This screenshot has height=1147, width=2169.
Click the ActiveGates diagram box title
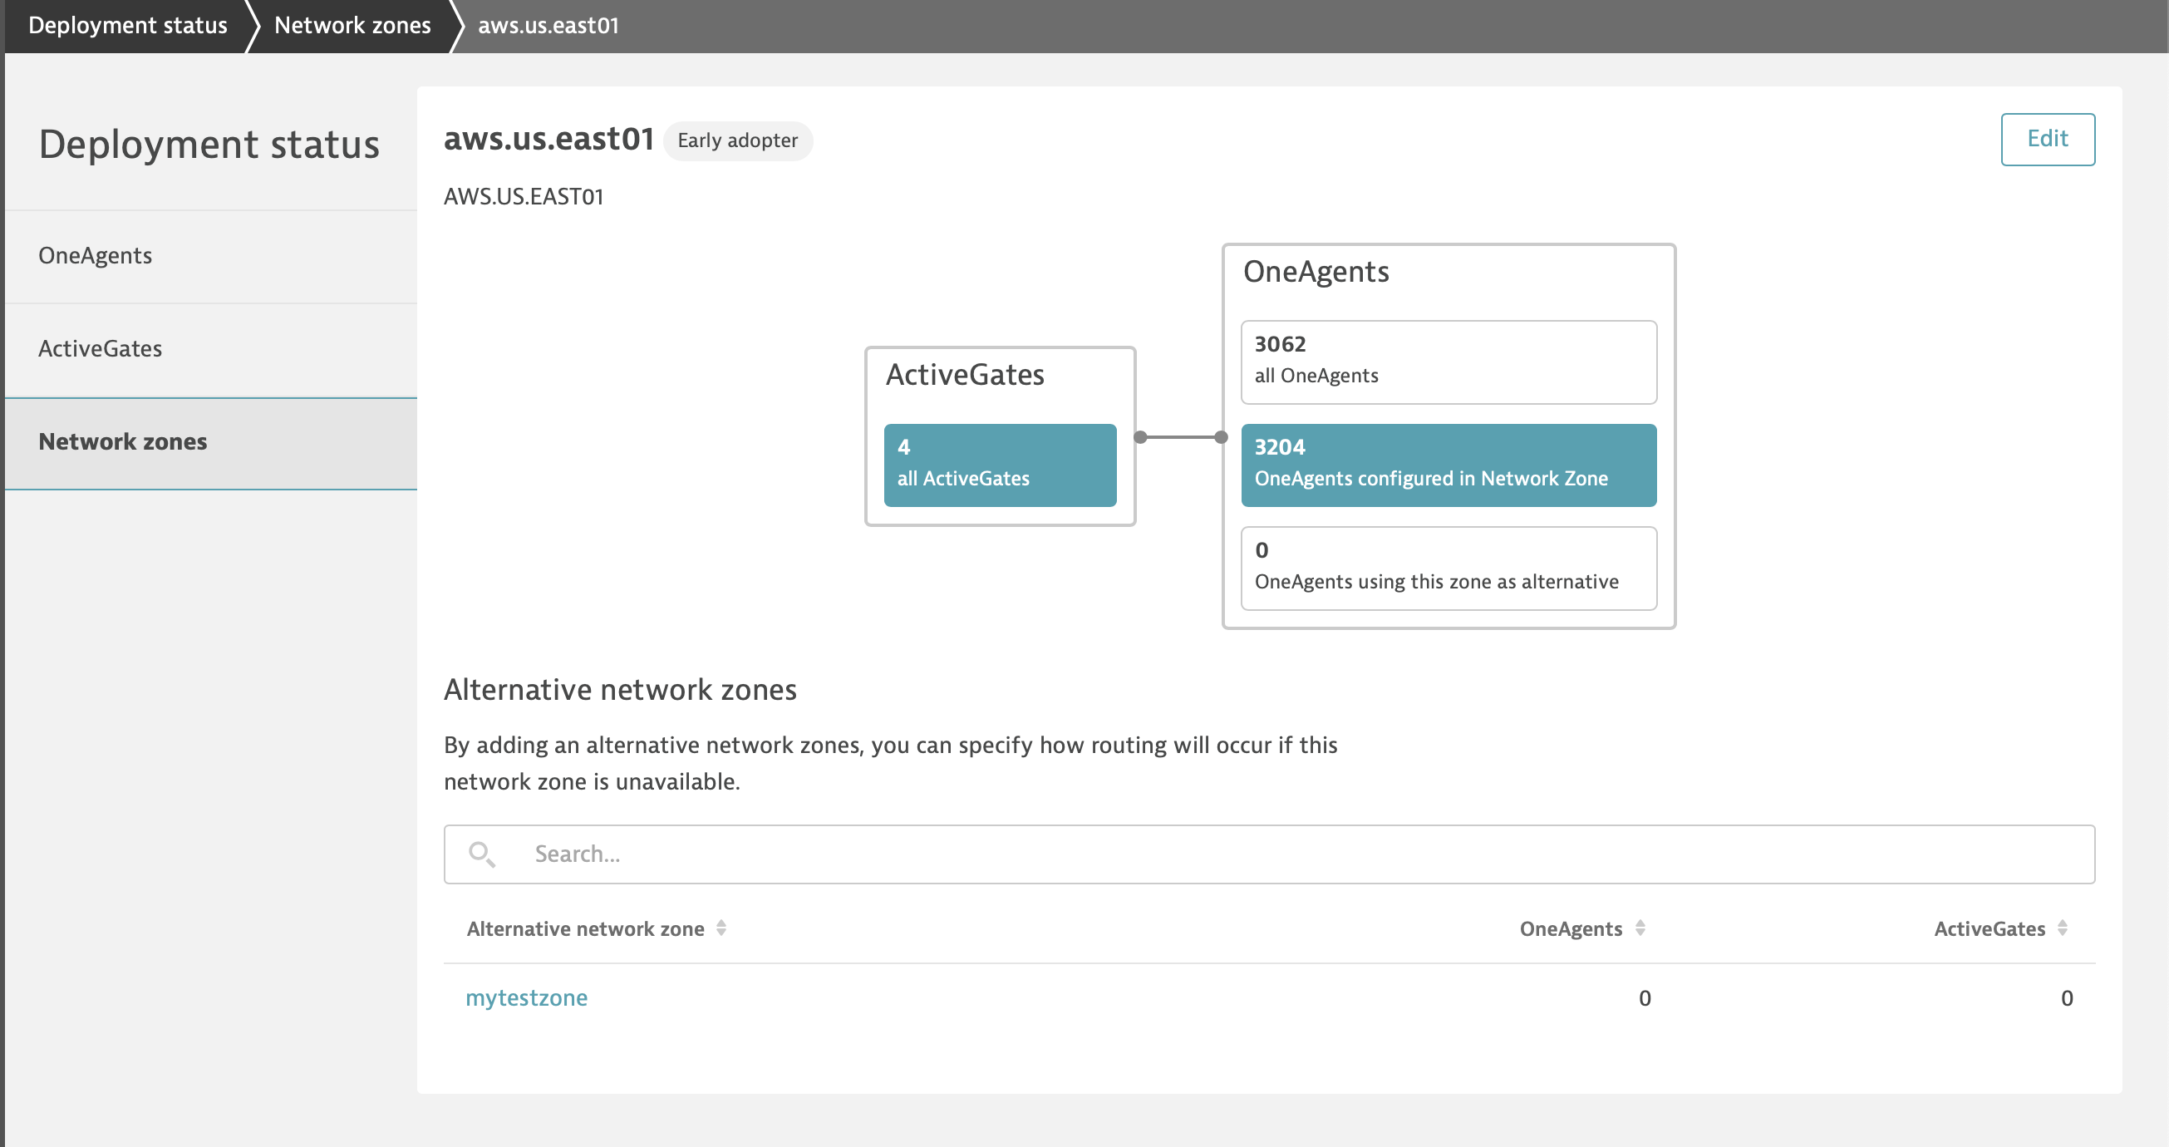(965, 375)
